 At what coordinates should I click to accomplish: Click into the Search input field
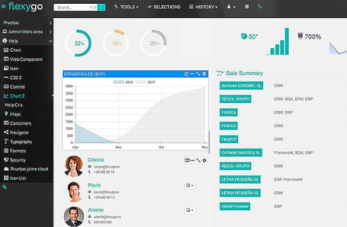click(x=75, y=8)
